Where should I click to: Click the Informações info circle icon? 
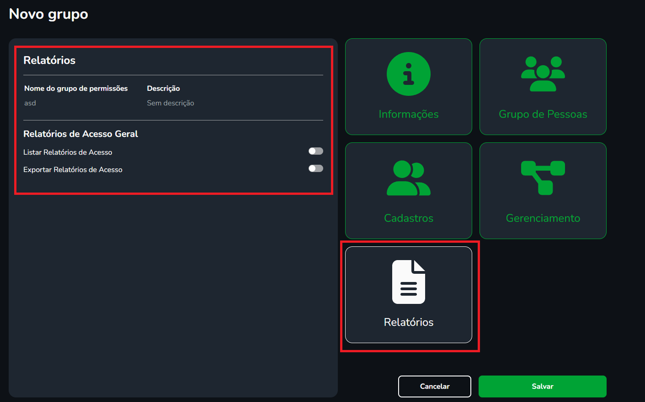408,74
